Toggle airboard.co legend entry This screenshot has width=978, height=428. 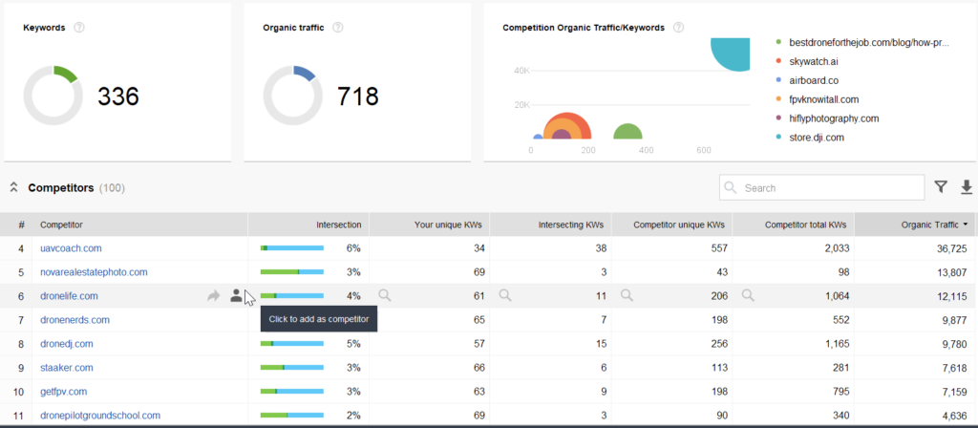806,80
